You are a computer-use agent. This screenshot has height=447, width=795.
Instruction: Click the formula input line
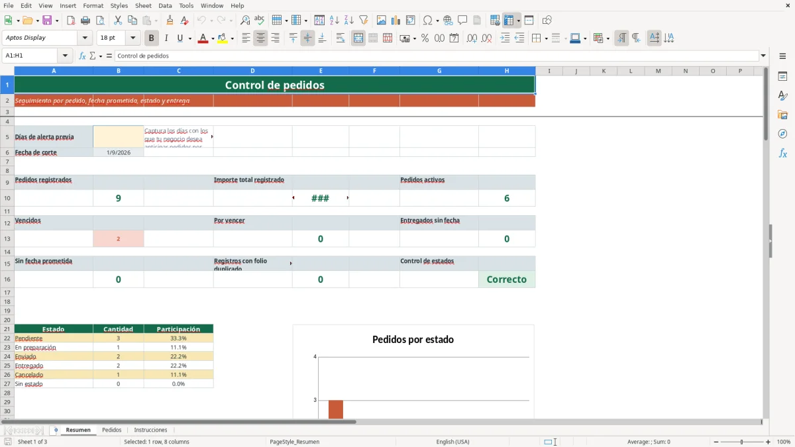pyautogui.click(x=436, y=56)
